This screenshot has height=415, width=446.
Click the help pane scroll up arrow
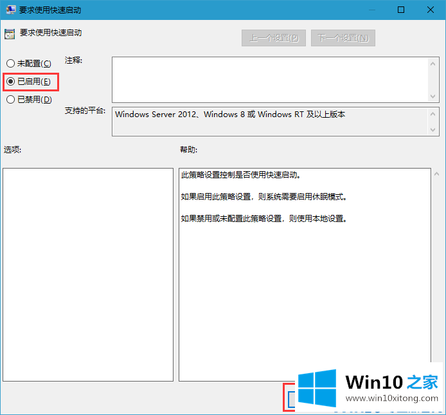436,174
